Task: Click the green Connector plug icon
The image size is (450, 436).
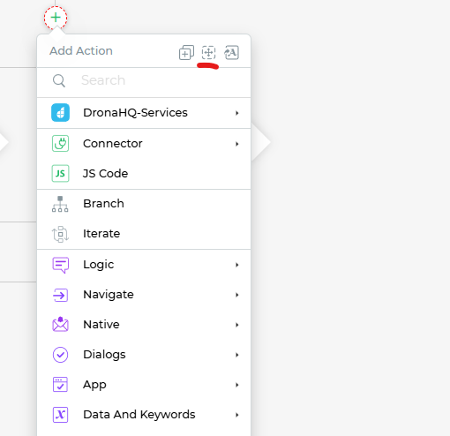Action: point(60,143)
